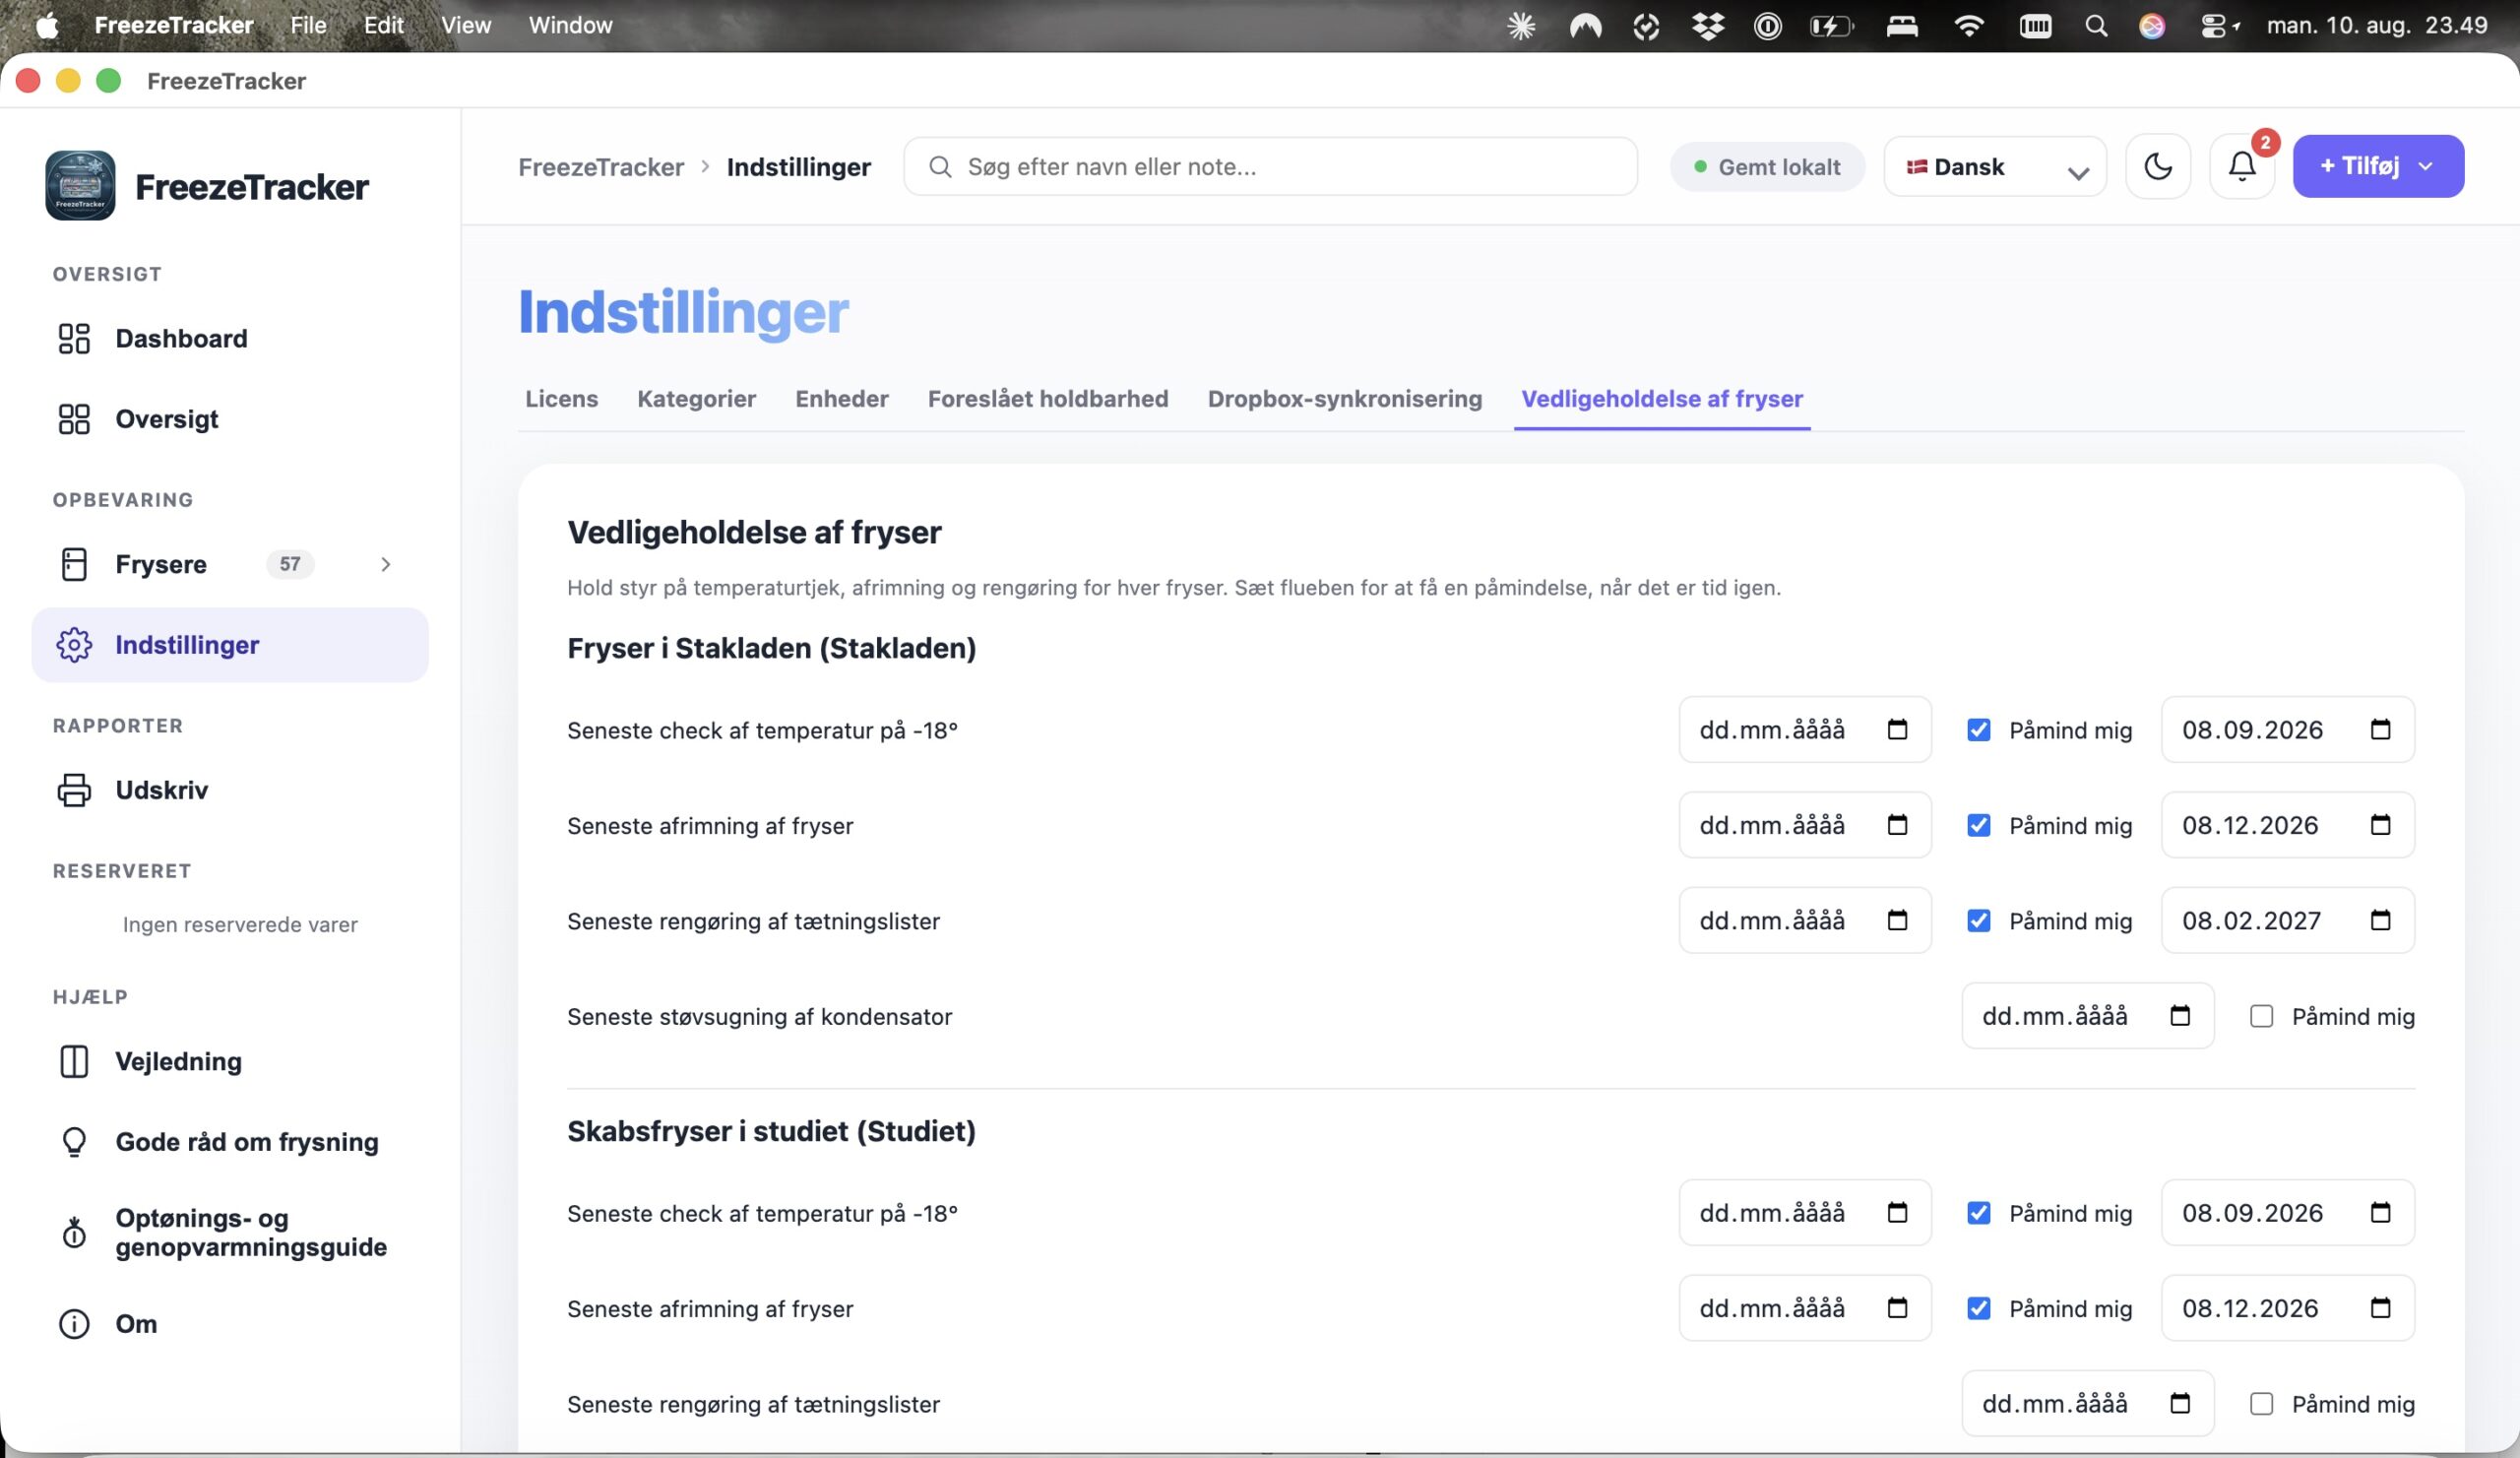The image size is (2520, 1458).
Task: Open calendar picker for Stakladen afrimning date
Action: point(1897,824)
